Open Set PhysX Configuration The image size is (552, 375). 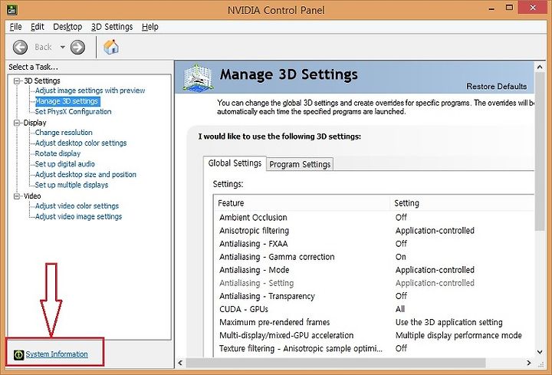[x=74, y=112]
